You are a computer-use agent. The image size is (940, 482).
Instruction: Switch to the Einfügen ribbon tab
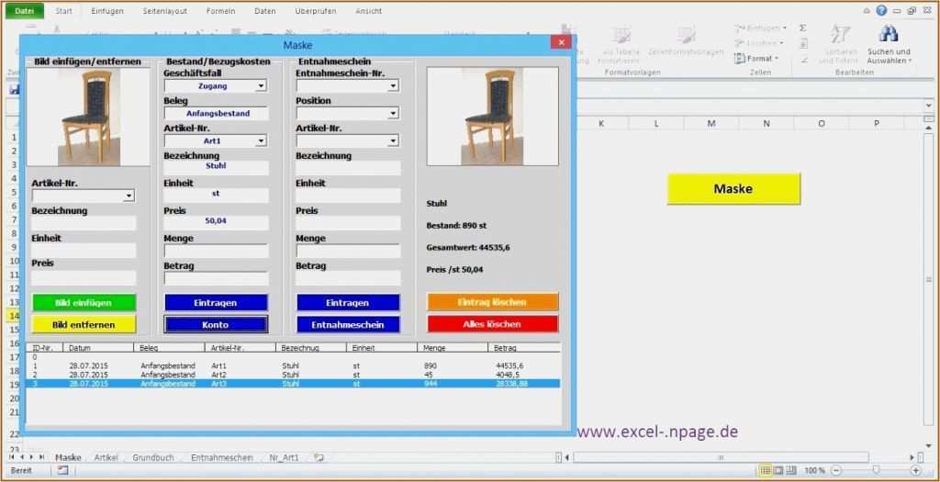point(107,11)
